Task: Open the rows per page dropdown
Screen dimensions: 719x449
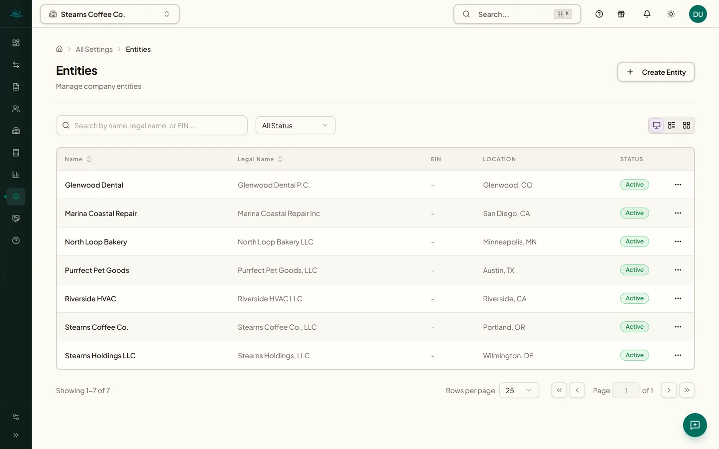Action: click(x=519, y=390)
